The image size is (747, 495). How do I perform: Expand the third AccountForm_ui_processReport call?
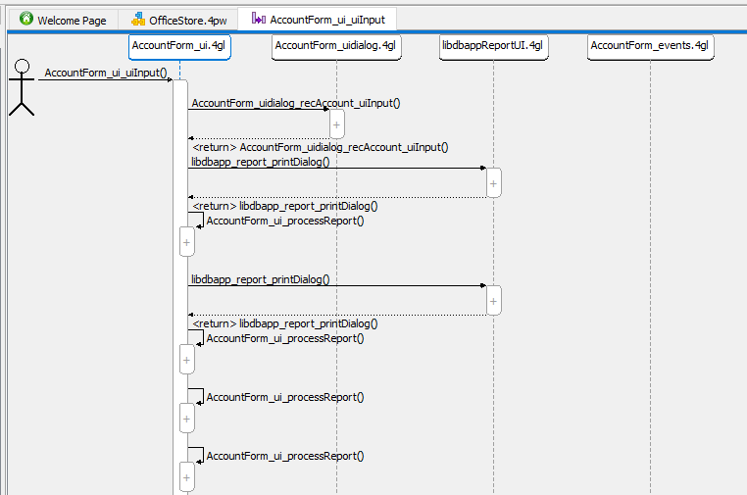click(186, 419)
